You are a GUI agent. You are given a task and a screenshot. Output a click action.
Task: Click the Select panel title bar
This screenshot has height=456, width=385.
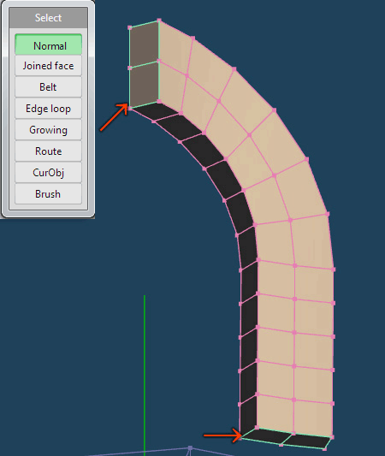coord(48,18)
